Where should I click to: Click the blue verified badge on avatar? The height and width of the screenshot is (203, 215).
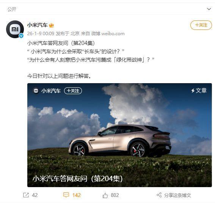(21, 36)
